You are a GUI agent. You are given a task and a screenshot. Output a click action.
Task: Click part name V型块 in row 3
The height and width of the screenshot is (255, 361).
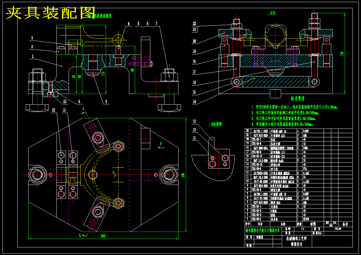[274, 211]
